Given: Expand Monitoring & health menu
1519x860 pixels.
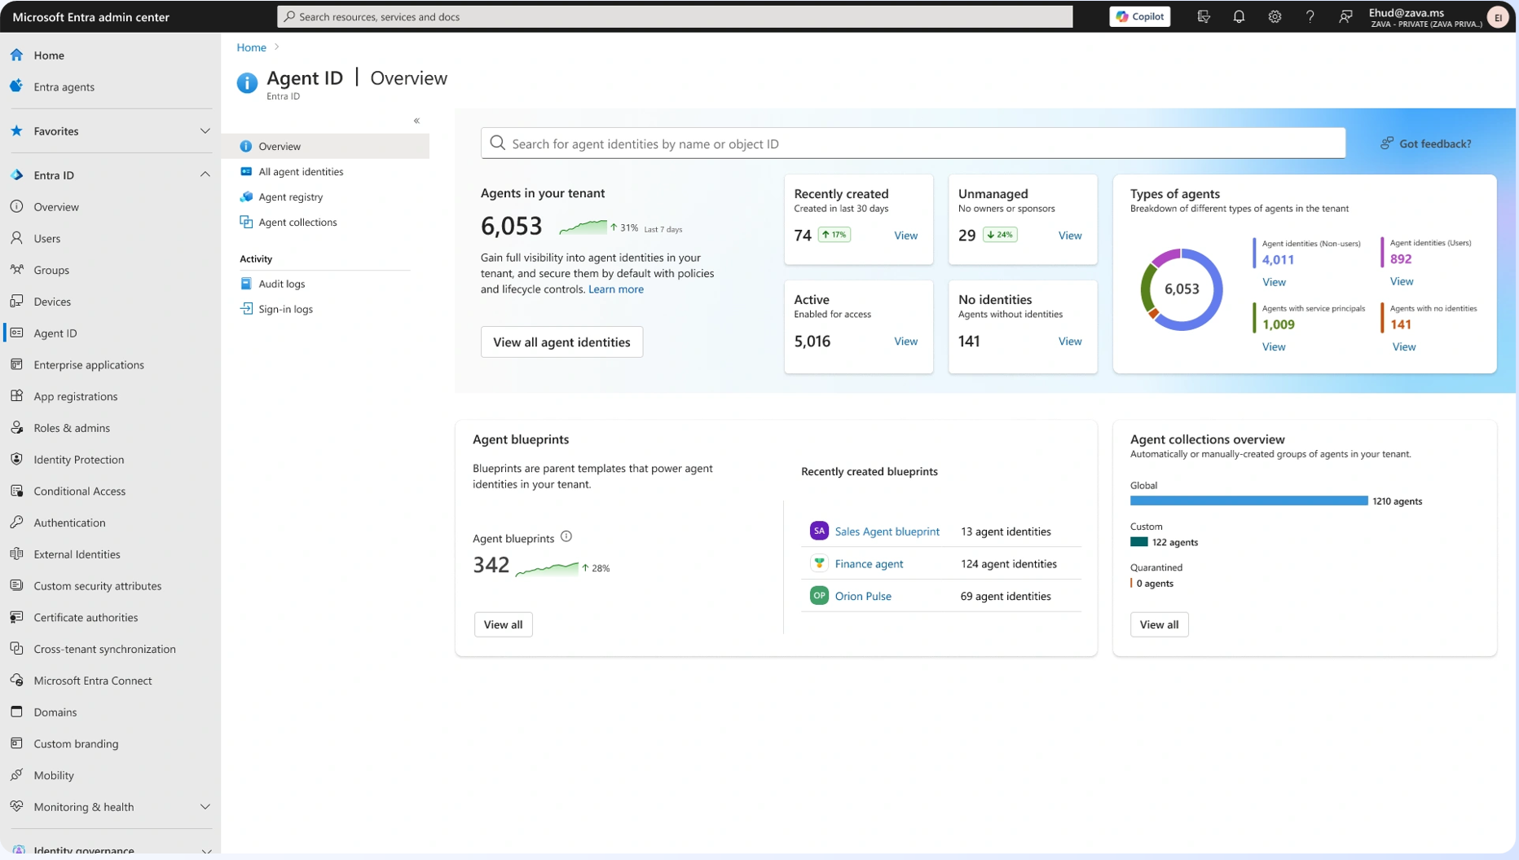Looking at the screenshot, I should pos(205,807).
